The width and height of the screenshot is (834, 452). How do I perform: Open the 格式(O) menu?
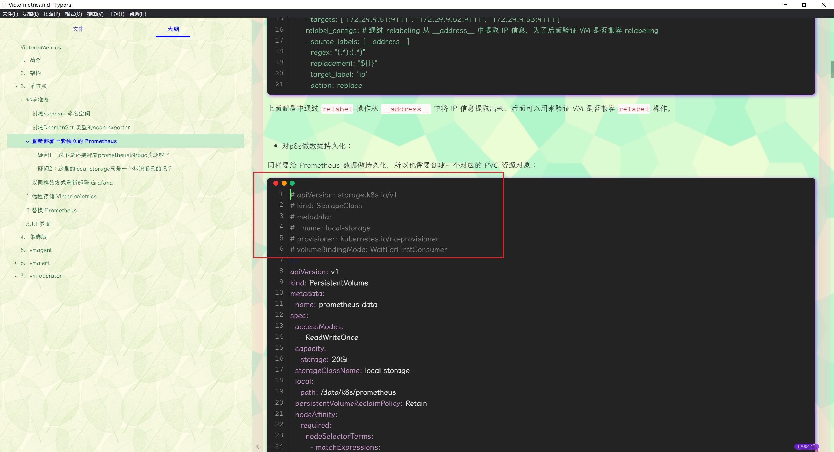tap(73, 14)
